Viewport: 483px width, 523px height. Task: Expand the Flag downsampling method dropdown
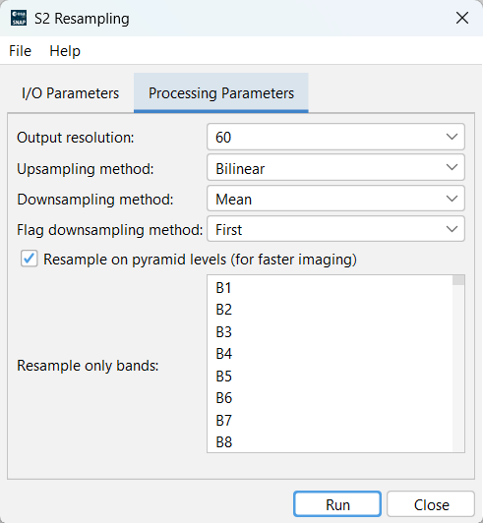click(x=335, y=229)
